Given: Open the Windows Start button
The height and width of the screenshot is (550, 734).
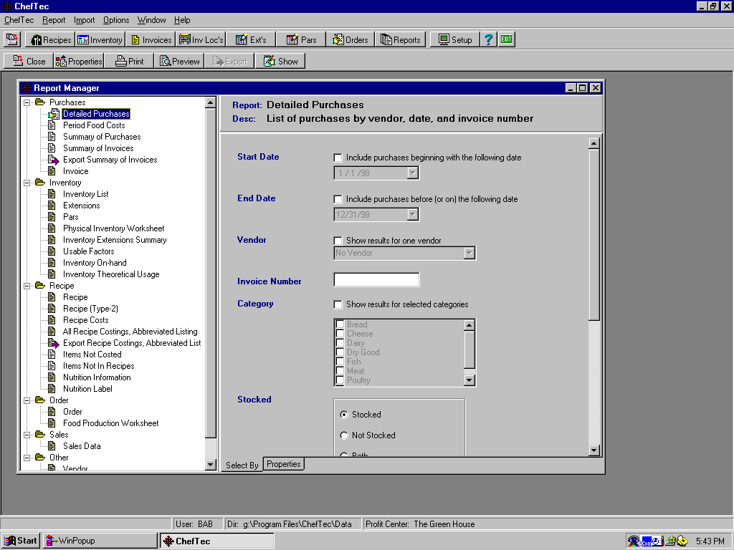Looking at the screenshot, I should [21, 541].
